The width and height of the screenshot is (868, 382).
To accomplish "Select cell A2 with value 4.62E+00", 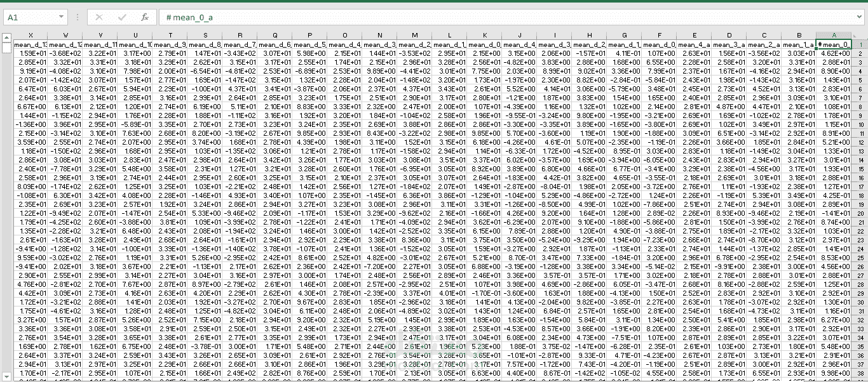I will (834, 53).
